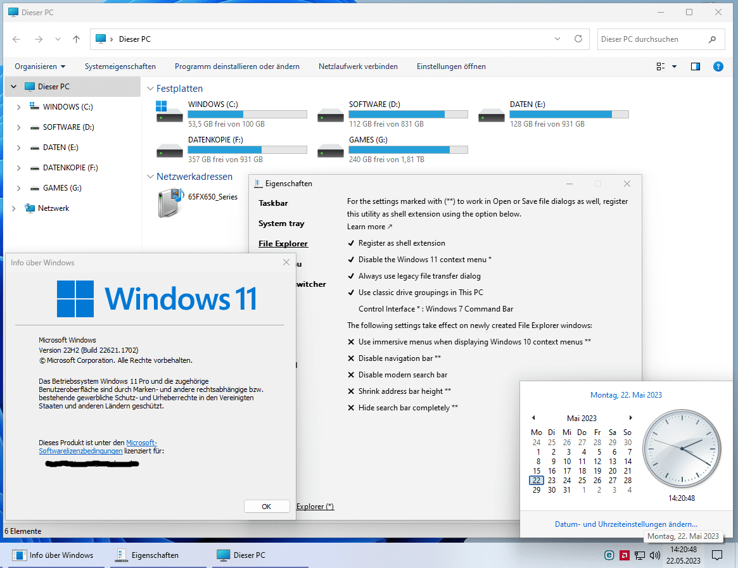Click the search magnifier icon

(713, 39)
